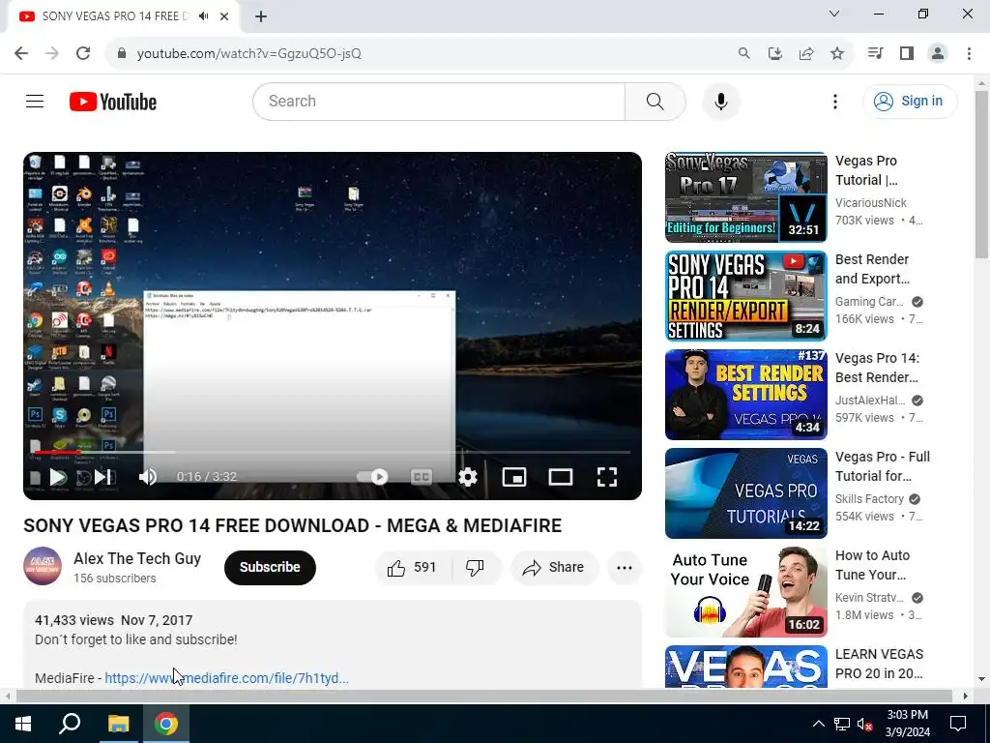This screenshot has height=743, width=990.
Task: Enter full screen mode
Action: (x=607, y=477)
